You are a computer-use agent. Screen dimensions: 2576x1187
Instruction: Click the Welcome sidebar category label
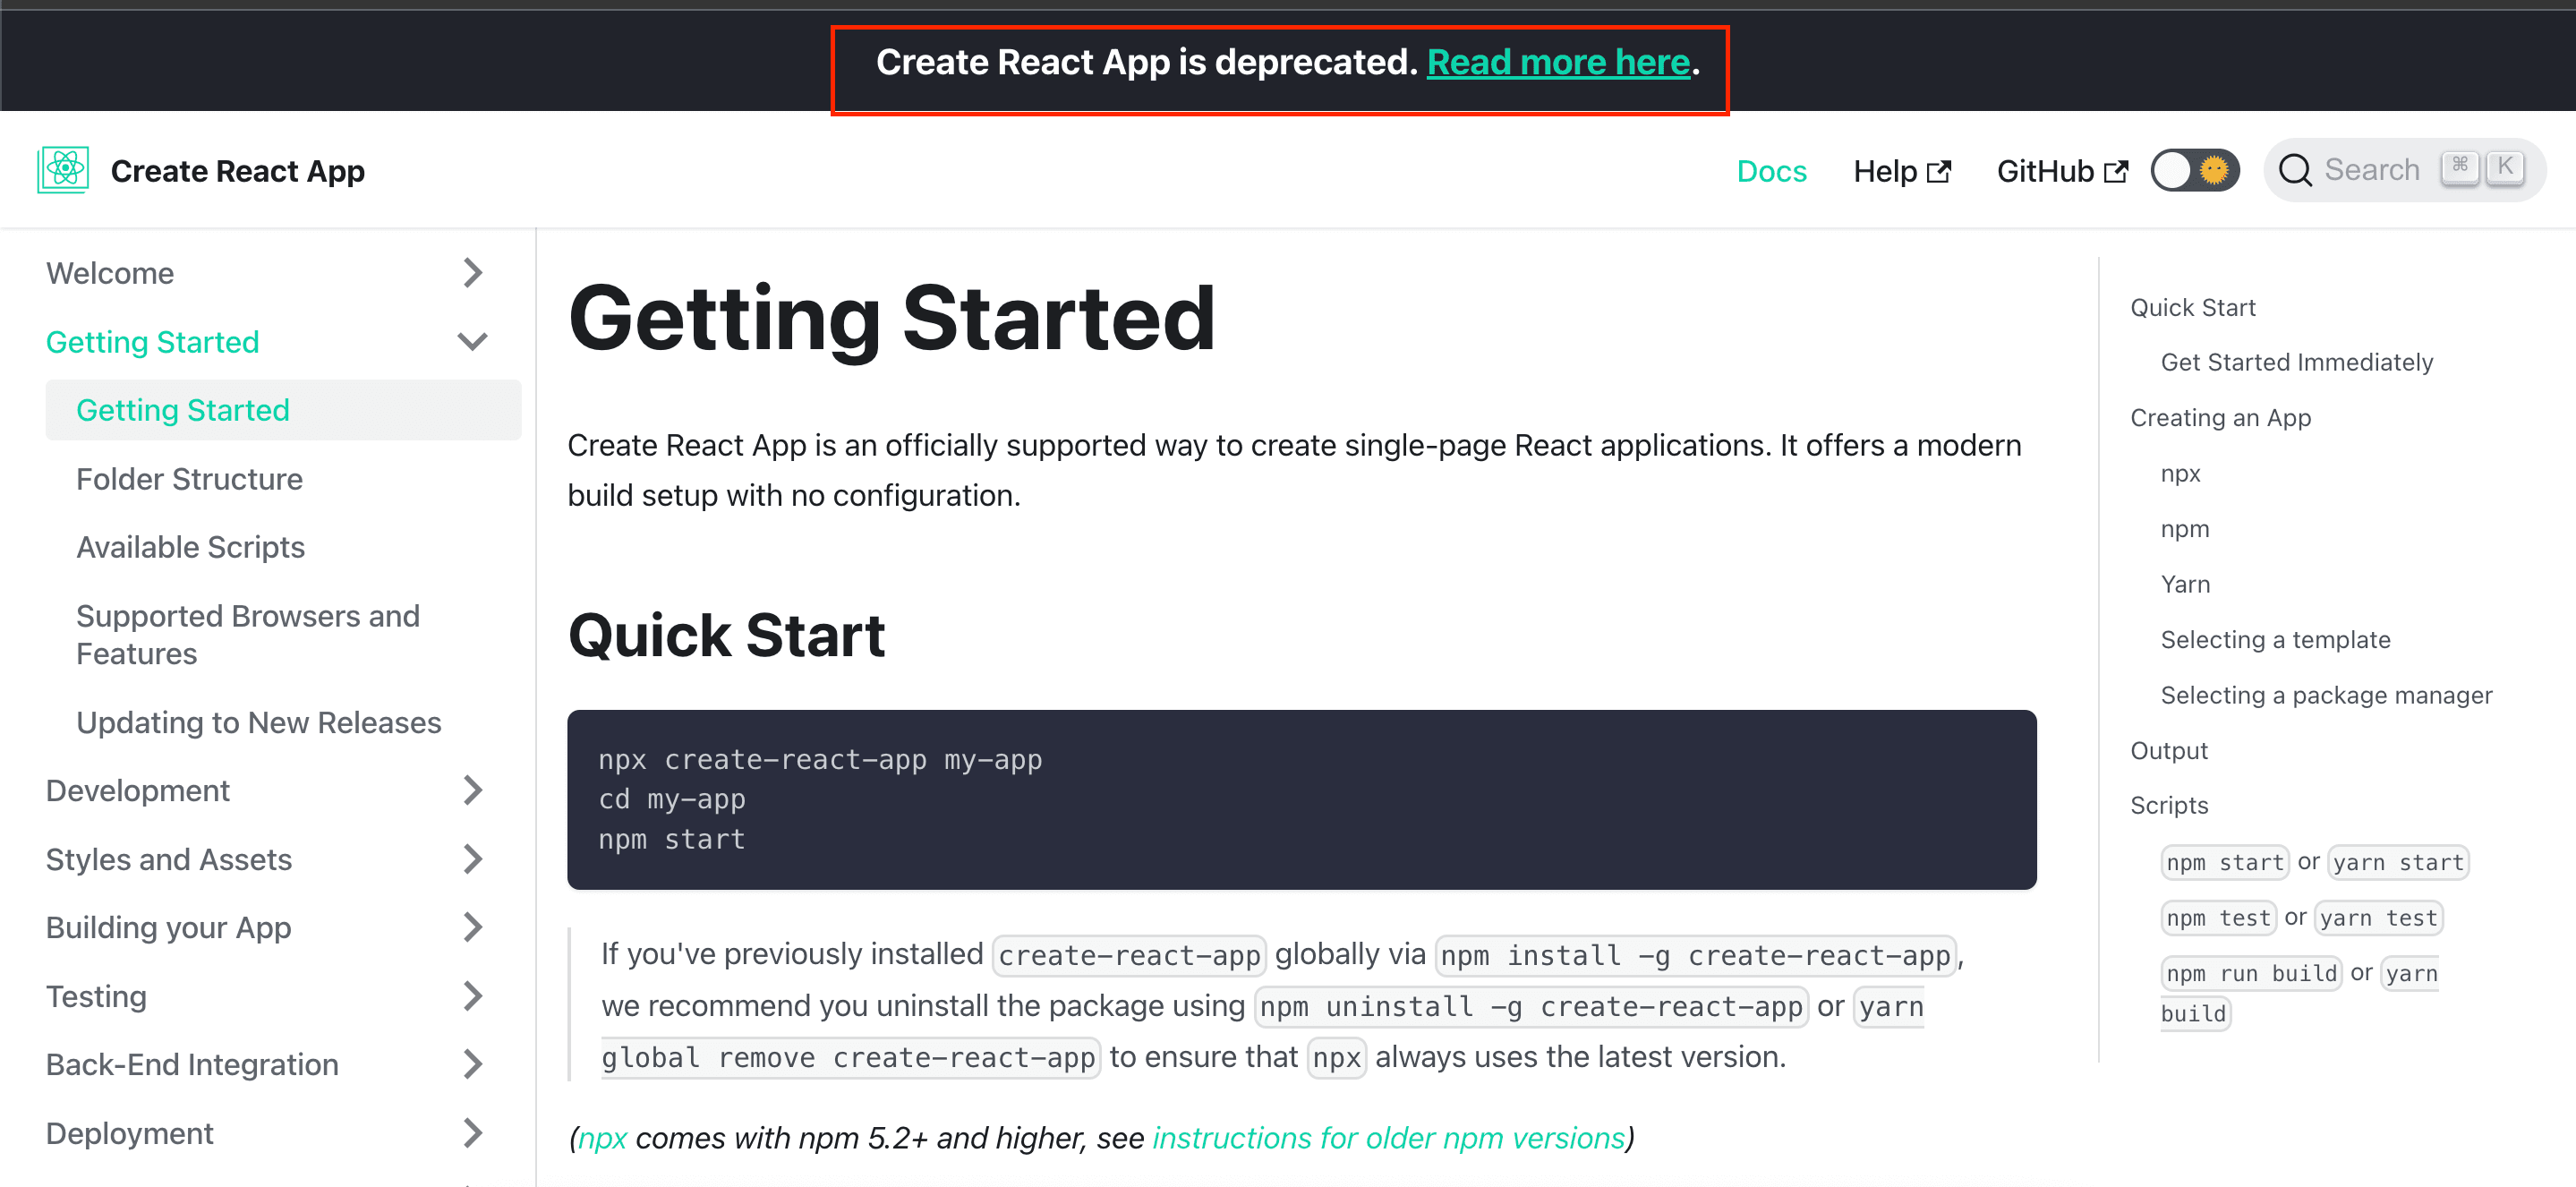pos(110,273)
